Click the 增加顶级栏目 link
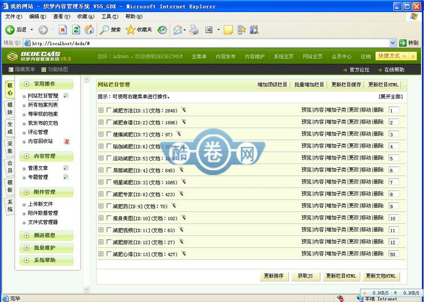 tap(272, 85)
